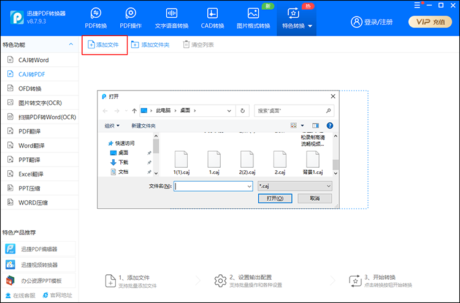
Task: Switch to CAD转换 tab
Action: click(x=212, y=18)
